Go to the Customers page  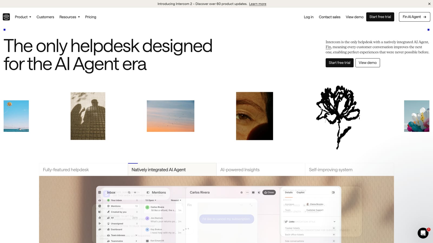pos(45,17)
